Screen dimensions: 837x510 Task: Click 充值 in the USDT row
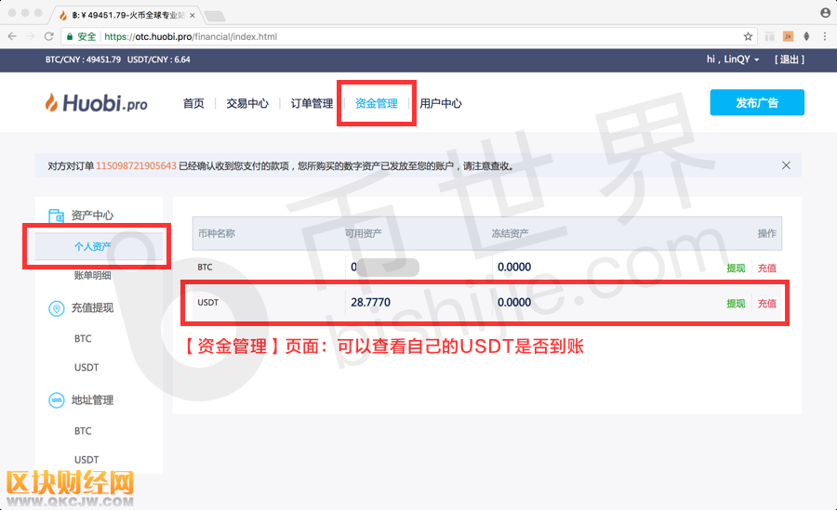click(767, 304)
